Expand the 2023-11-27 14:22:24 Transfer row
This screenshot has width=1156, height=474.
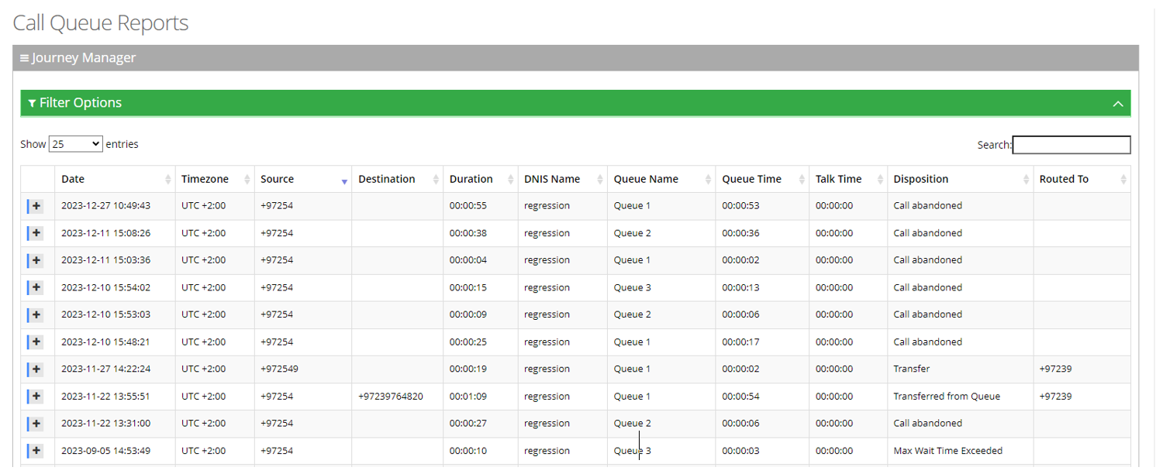(x=36, y=369)
